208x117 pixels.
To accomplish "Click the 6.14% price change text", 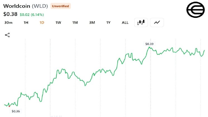I will (37, 15).
